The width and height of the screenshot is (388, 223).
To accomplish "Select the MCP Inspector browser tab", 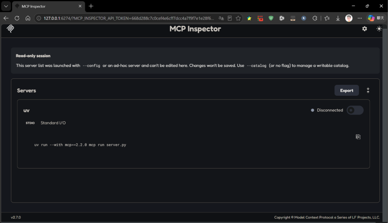I will (48, 6).
